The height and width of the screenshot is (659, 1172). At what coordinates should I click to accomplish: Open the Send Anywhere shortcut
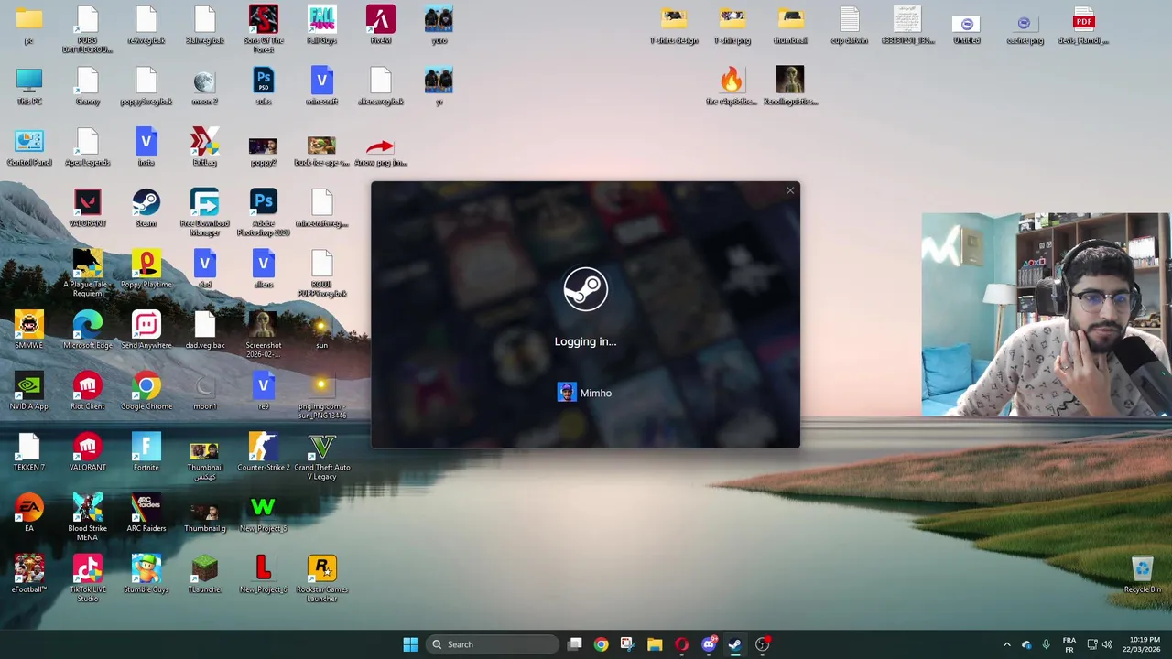(146, 329)
